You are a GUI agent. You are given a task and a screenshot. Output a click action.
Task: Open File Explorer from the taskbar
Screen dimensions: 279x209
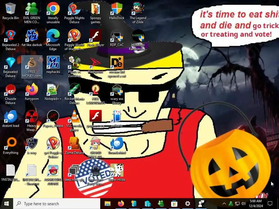point(107,204)
